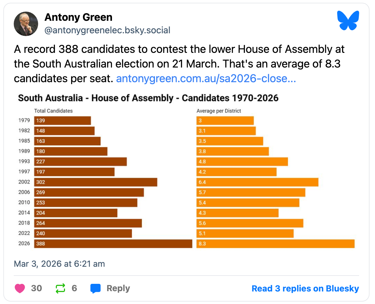This screenshot has height=304, width=375.
Task: Click the Reply button label
Action: click(118, 288)
